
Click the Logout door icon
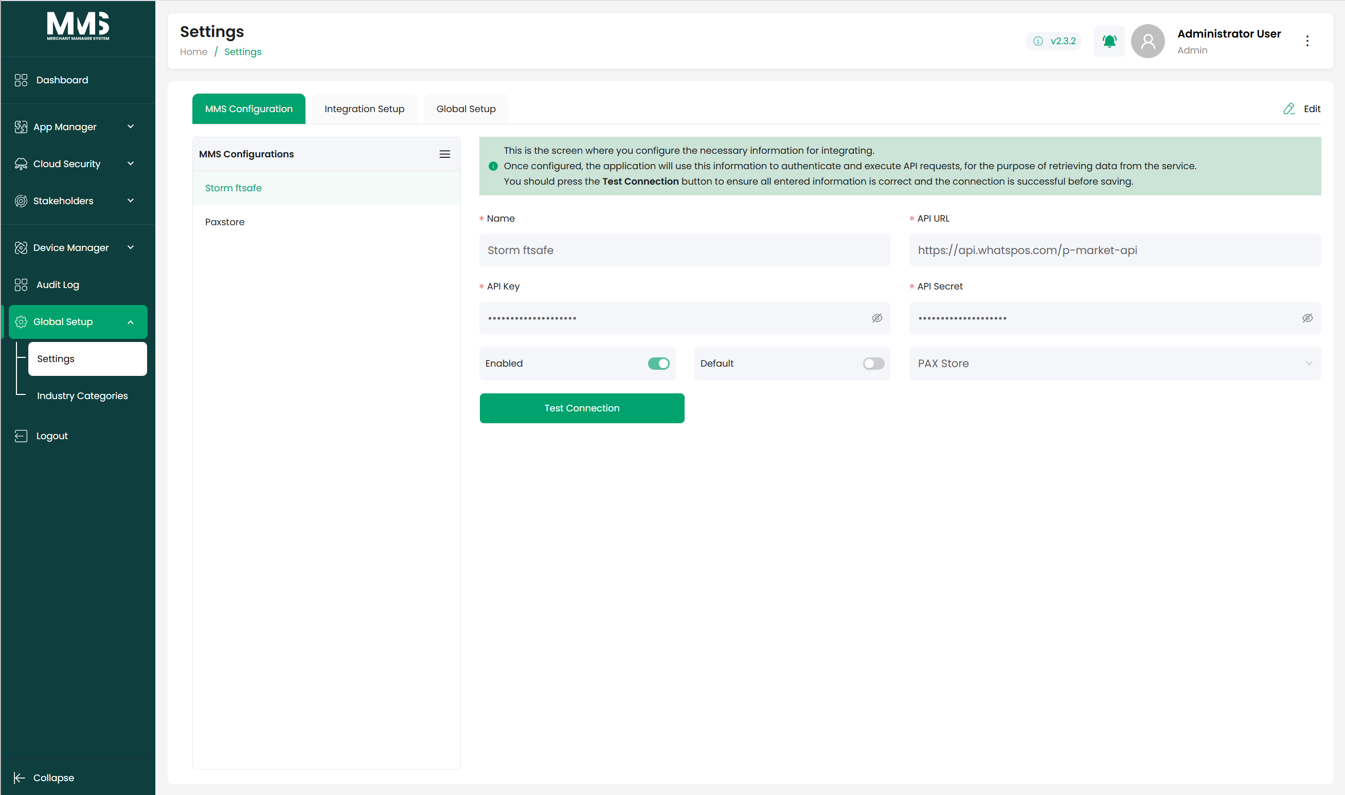(21, 436)
